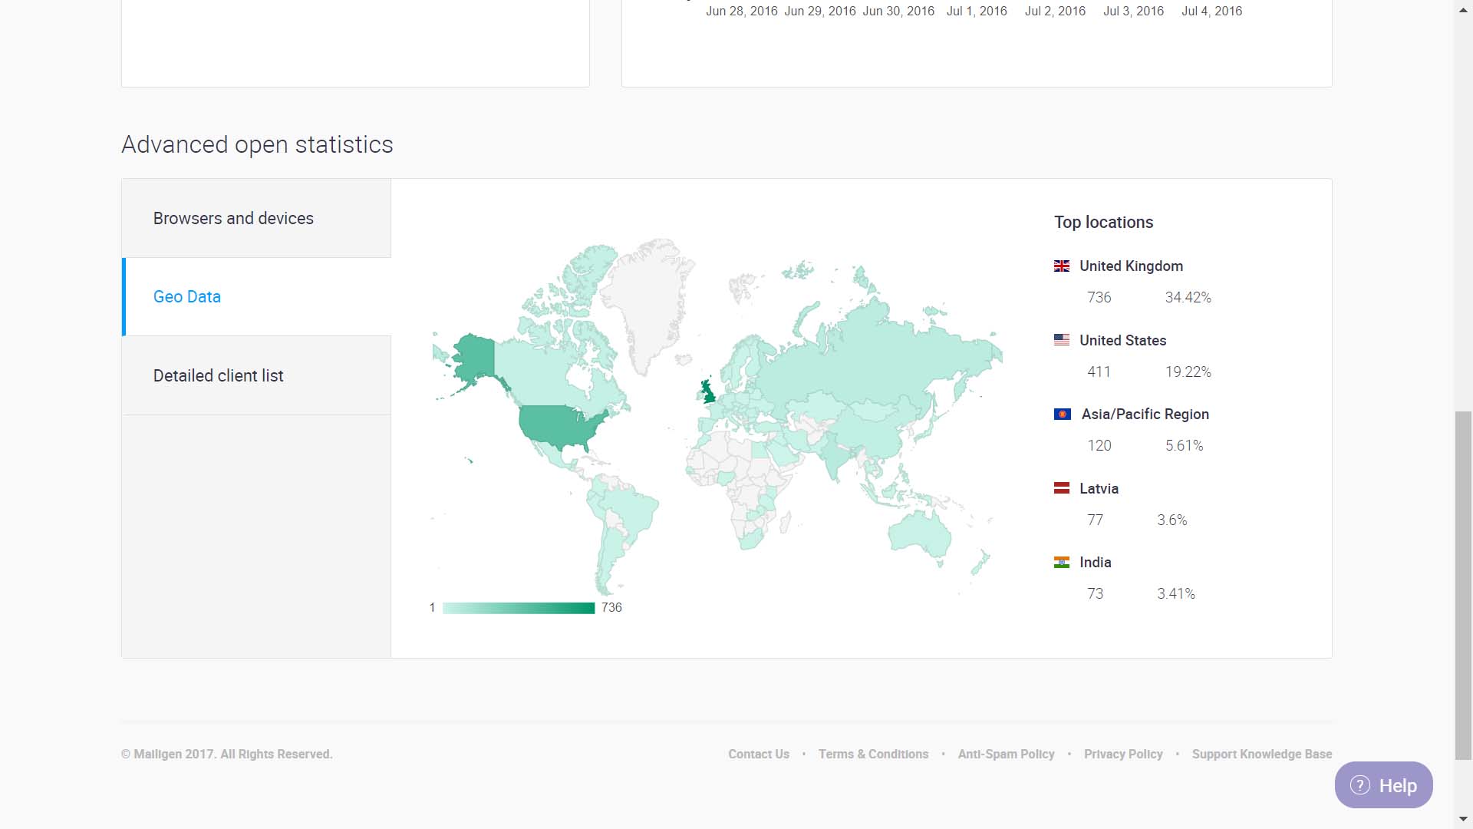Open the Privacy Policy link
The height and width of the screenshot is (829, 1473).
(x=1123, y=755)
